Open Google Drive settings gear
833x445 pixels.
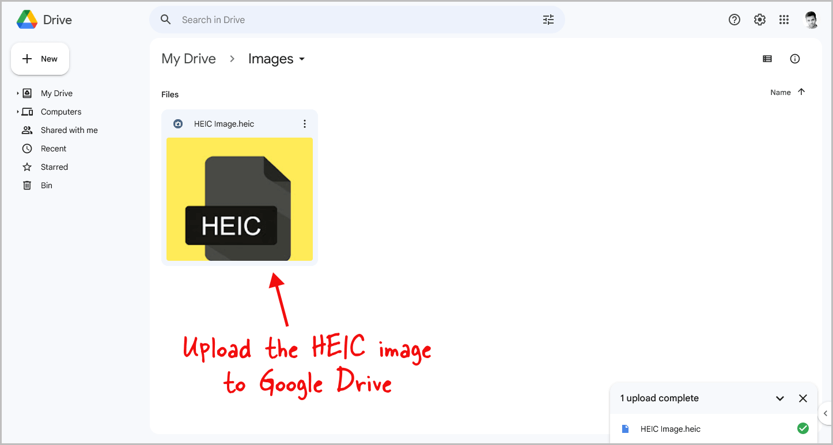759,19
